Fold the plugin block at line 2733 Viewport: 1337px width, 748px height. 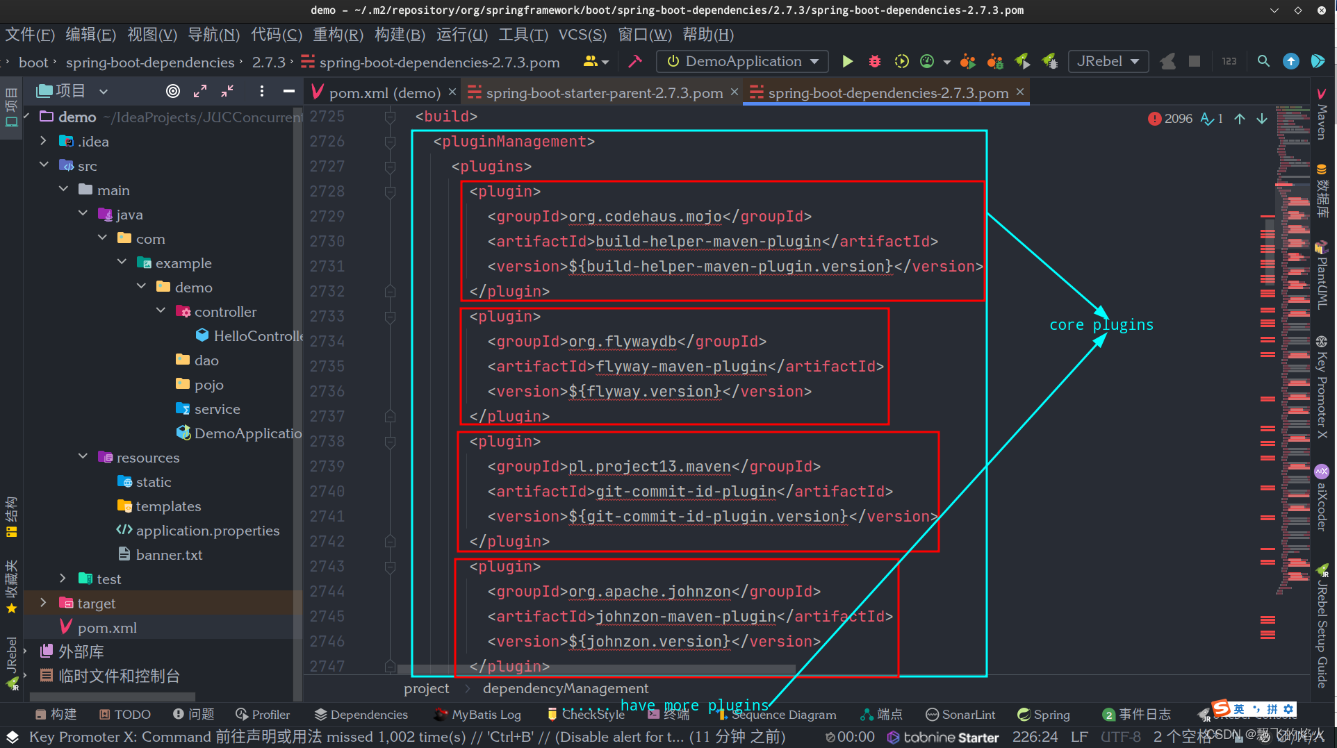coord(390,317)
